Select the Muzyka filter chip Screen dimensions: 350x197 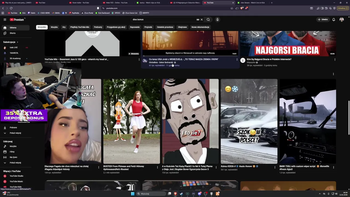[54, 27]
